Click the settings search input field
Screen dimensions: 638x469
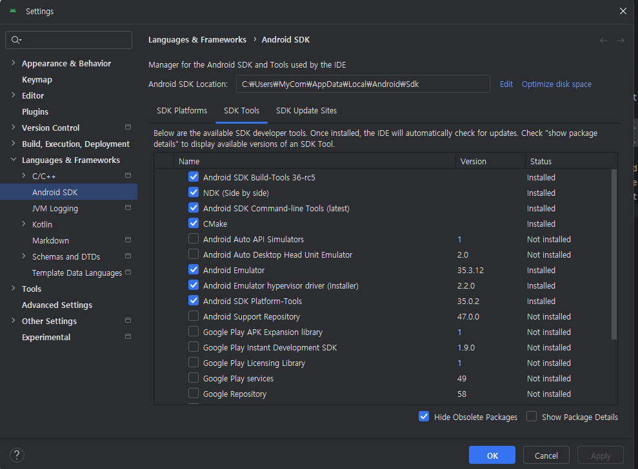(x=69, y=40)
